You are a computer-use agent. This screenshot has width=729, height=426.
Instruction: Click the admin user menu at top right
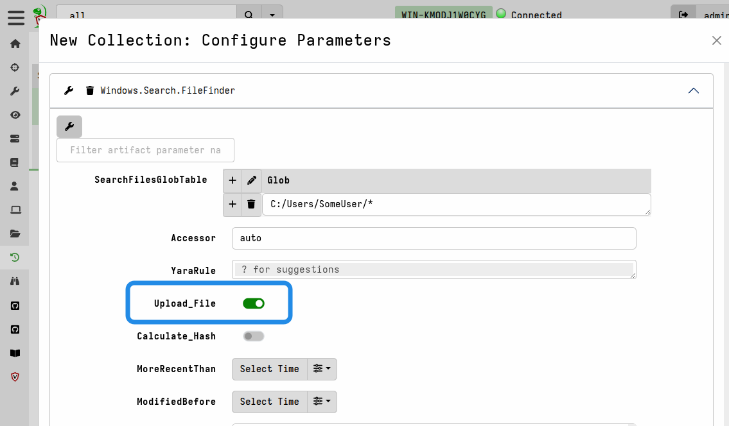click(x=715, y=15)
